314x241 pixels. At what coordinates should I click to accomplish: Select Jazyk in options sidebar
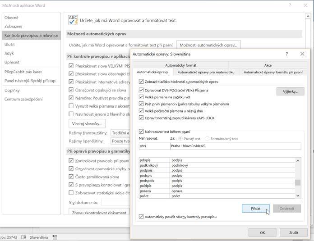tap(31, 53)
